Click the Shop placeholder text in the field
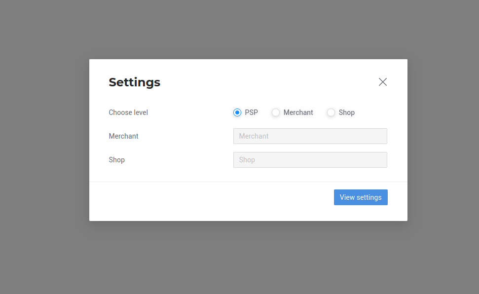479x294 pixels. click(x=247, y=160)
